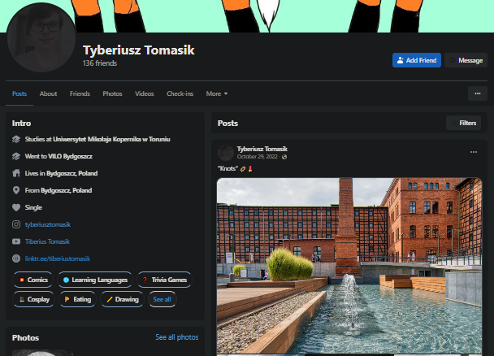This screenshot has width=494, height=356.
Task: Select the Learning Languages hobby chip
Action: point(95,280)
